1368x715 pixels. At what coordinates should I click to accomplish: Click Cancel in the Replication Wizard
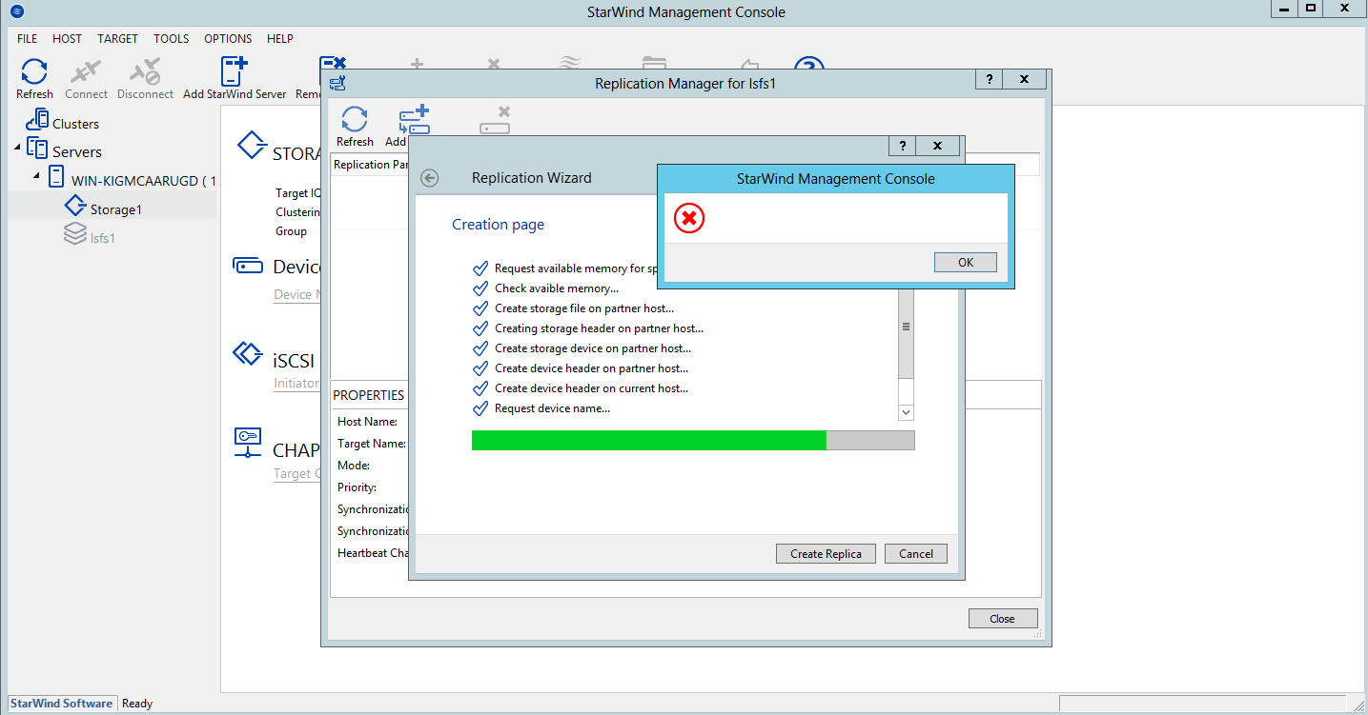click(x=916, y=554)
